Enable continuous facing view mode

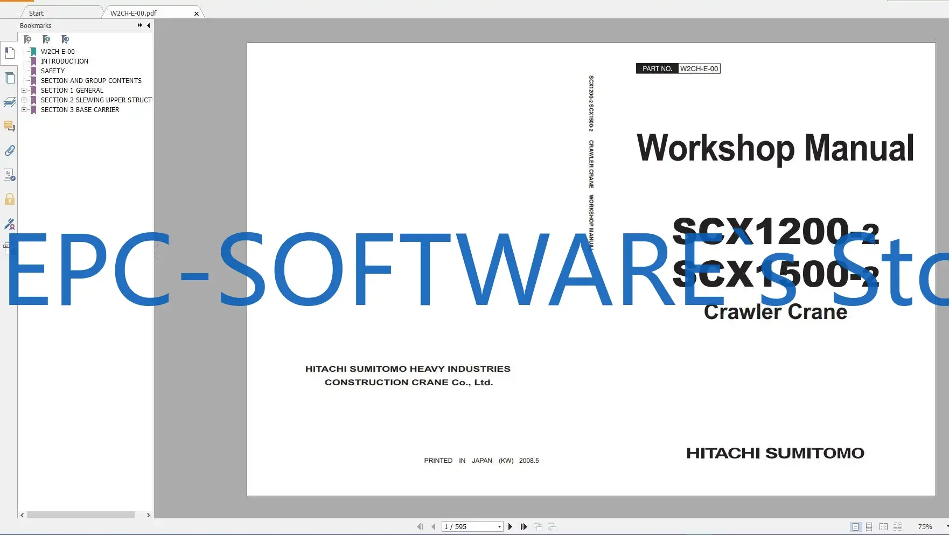(x=897, y=526)
